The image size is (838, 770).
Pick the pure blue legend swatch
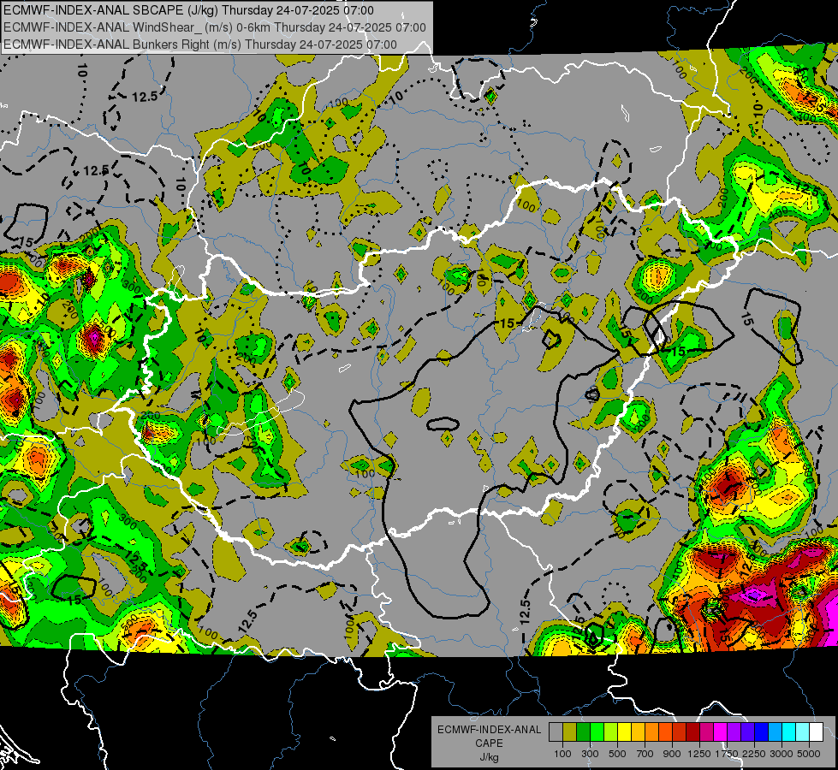[761, 732]
